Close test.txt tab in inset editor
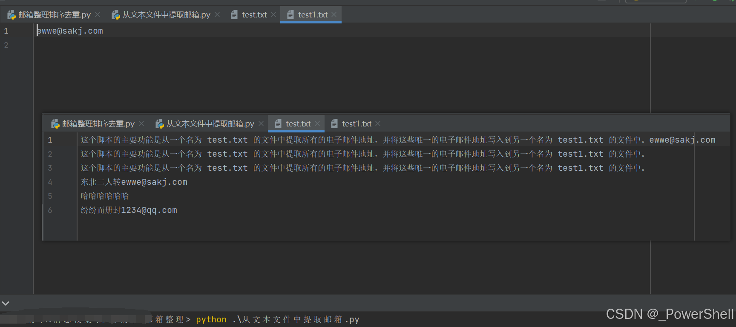This screenshot has height=327, width=736. (x=317, y=123)
